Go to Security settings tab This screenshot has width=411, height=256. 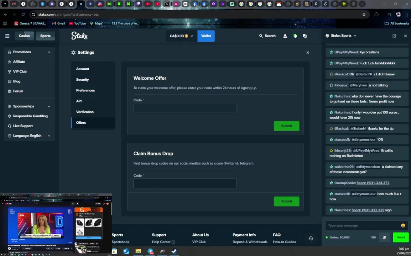pyautogui.click(x=93, y=80)
